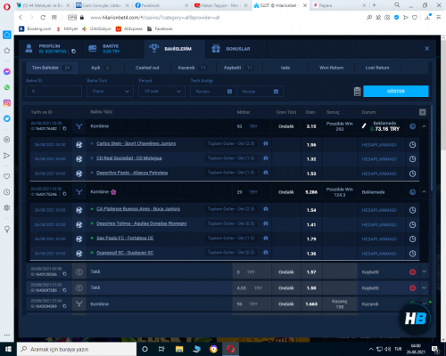Viewport: 446px width, 356px height.
Task: Copy the profile ID using copy icon
Action: tap(73, 52)
